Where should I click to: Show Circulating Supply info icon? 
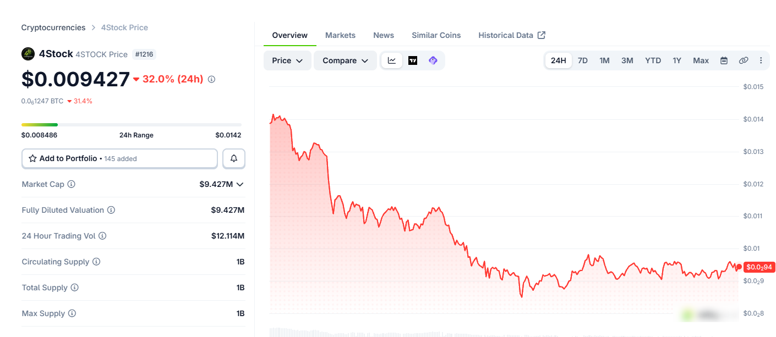tap(96, 262)
